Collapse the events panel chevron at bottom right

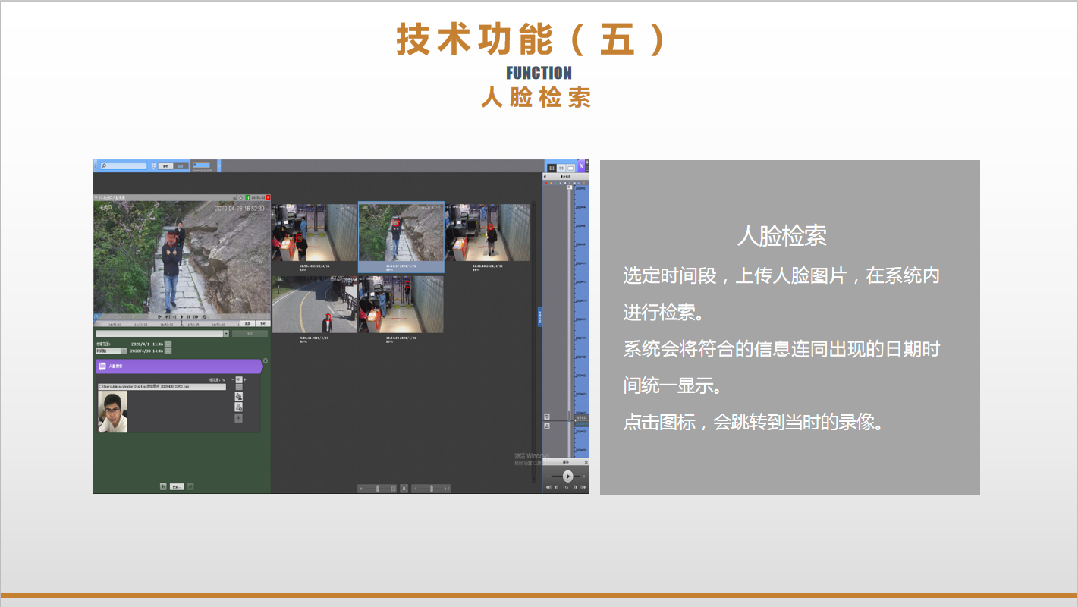point(585,461)
